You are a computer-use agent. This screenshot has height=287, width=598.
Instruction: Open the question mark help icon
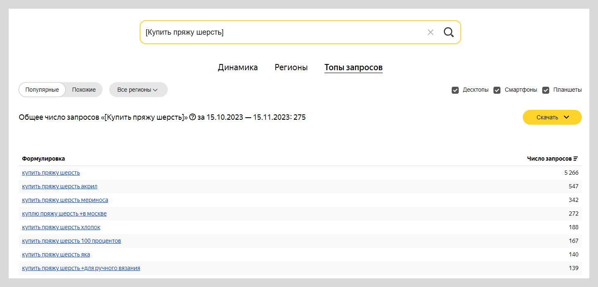[x=192, y=117]
